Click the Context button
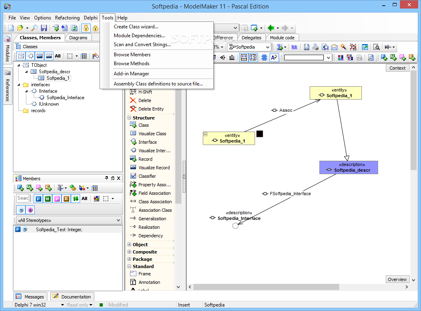Screen dimensions: 421x311 [398, 68]
